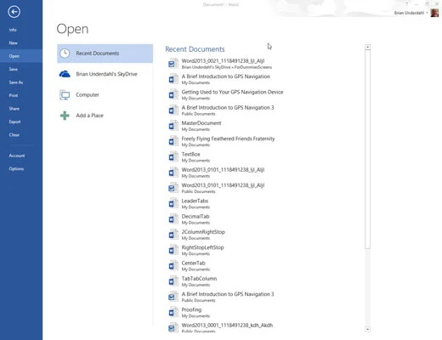The width and height of the screenshot is (442, 340).
Task: Click the scrollbar up arrow
Action: (368, 47)
